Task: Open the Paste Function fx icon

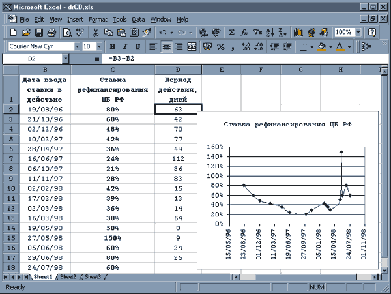Action: point(244,32)
